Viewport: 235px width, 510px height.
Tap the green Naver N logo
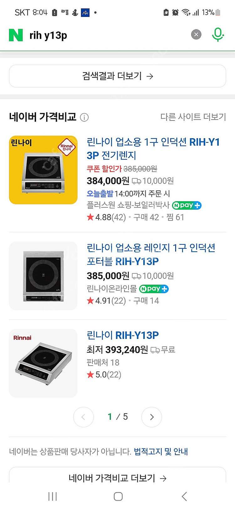click(16, 35)
